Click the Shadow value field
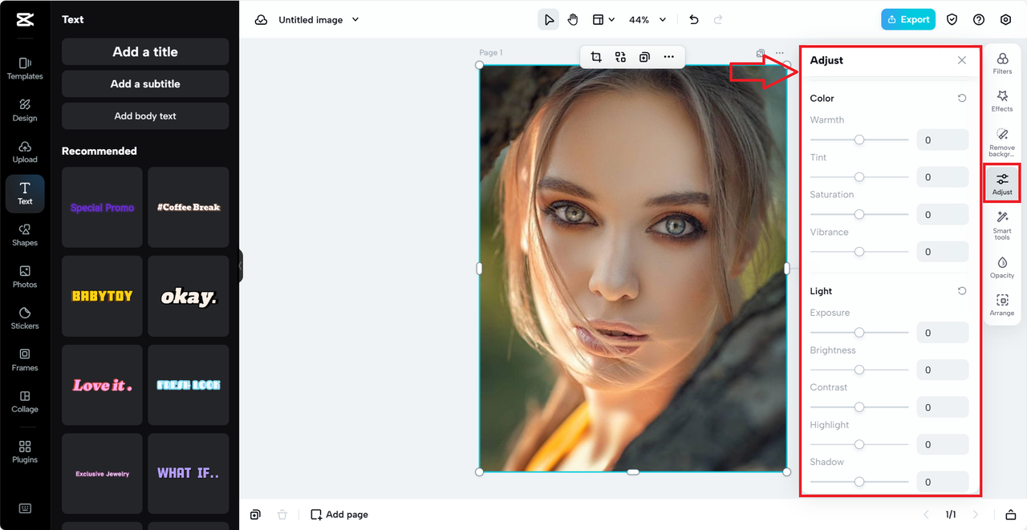The width and height of the screenshot is (1027, 530). point(943,482)
